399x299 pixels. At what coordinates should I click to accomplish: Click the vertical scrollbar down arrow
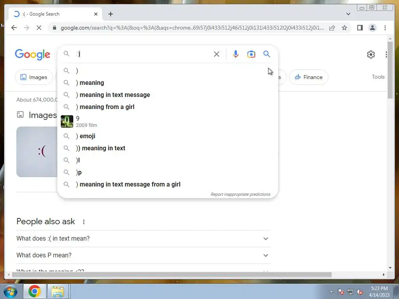[390, 268]
